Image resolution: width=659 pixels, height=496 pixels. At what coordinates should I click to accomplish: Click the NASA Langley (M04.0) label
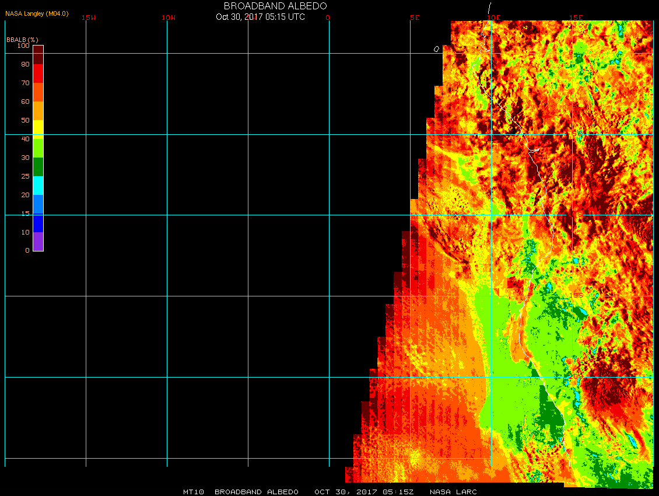point(37,13)
